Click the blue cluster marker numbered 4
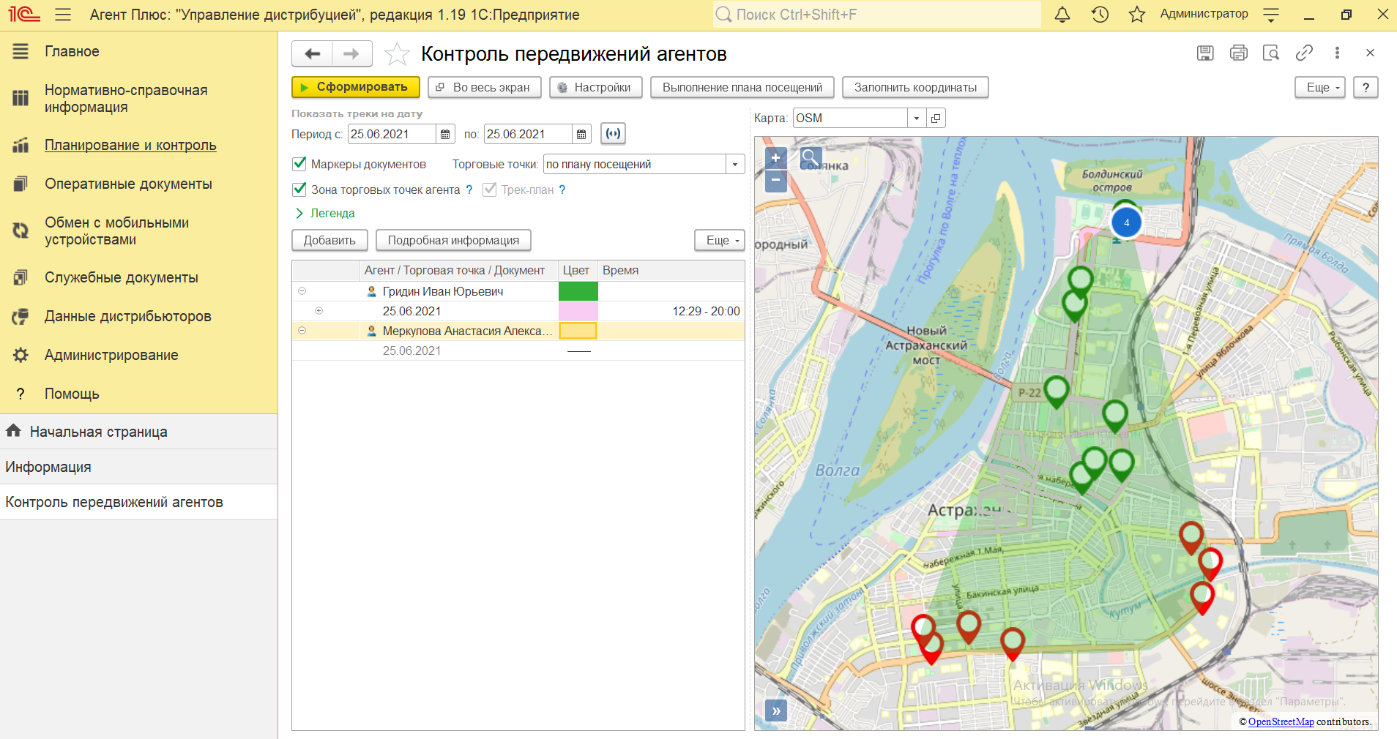Viewport: 1397px width, 739px height. 1126,222
